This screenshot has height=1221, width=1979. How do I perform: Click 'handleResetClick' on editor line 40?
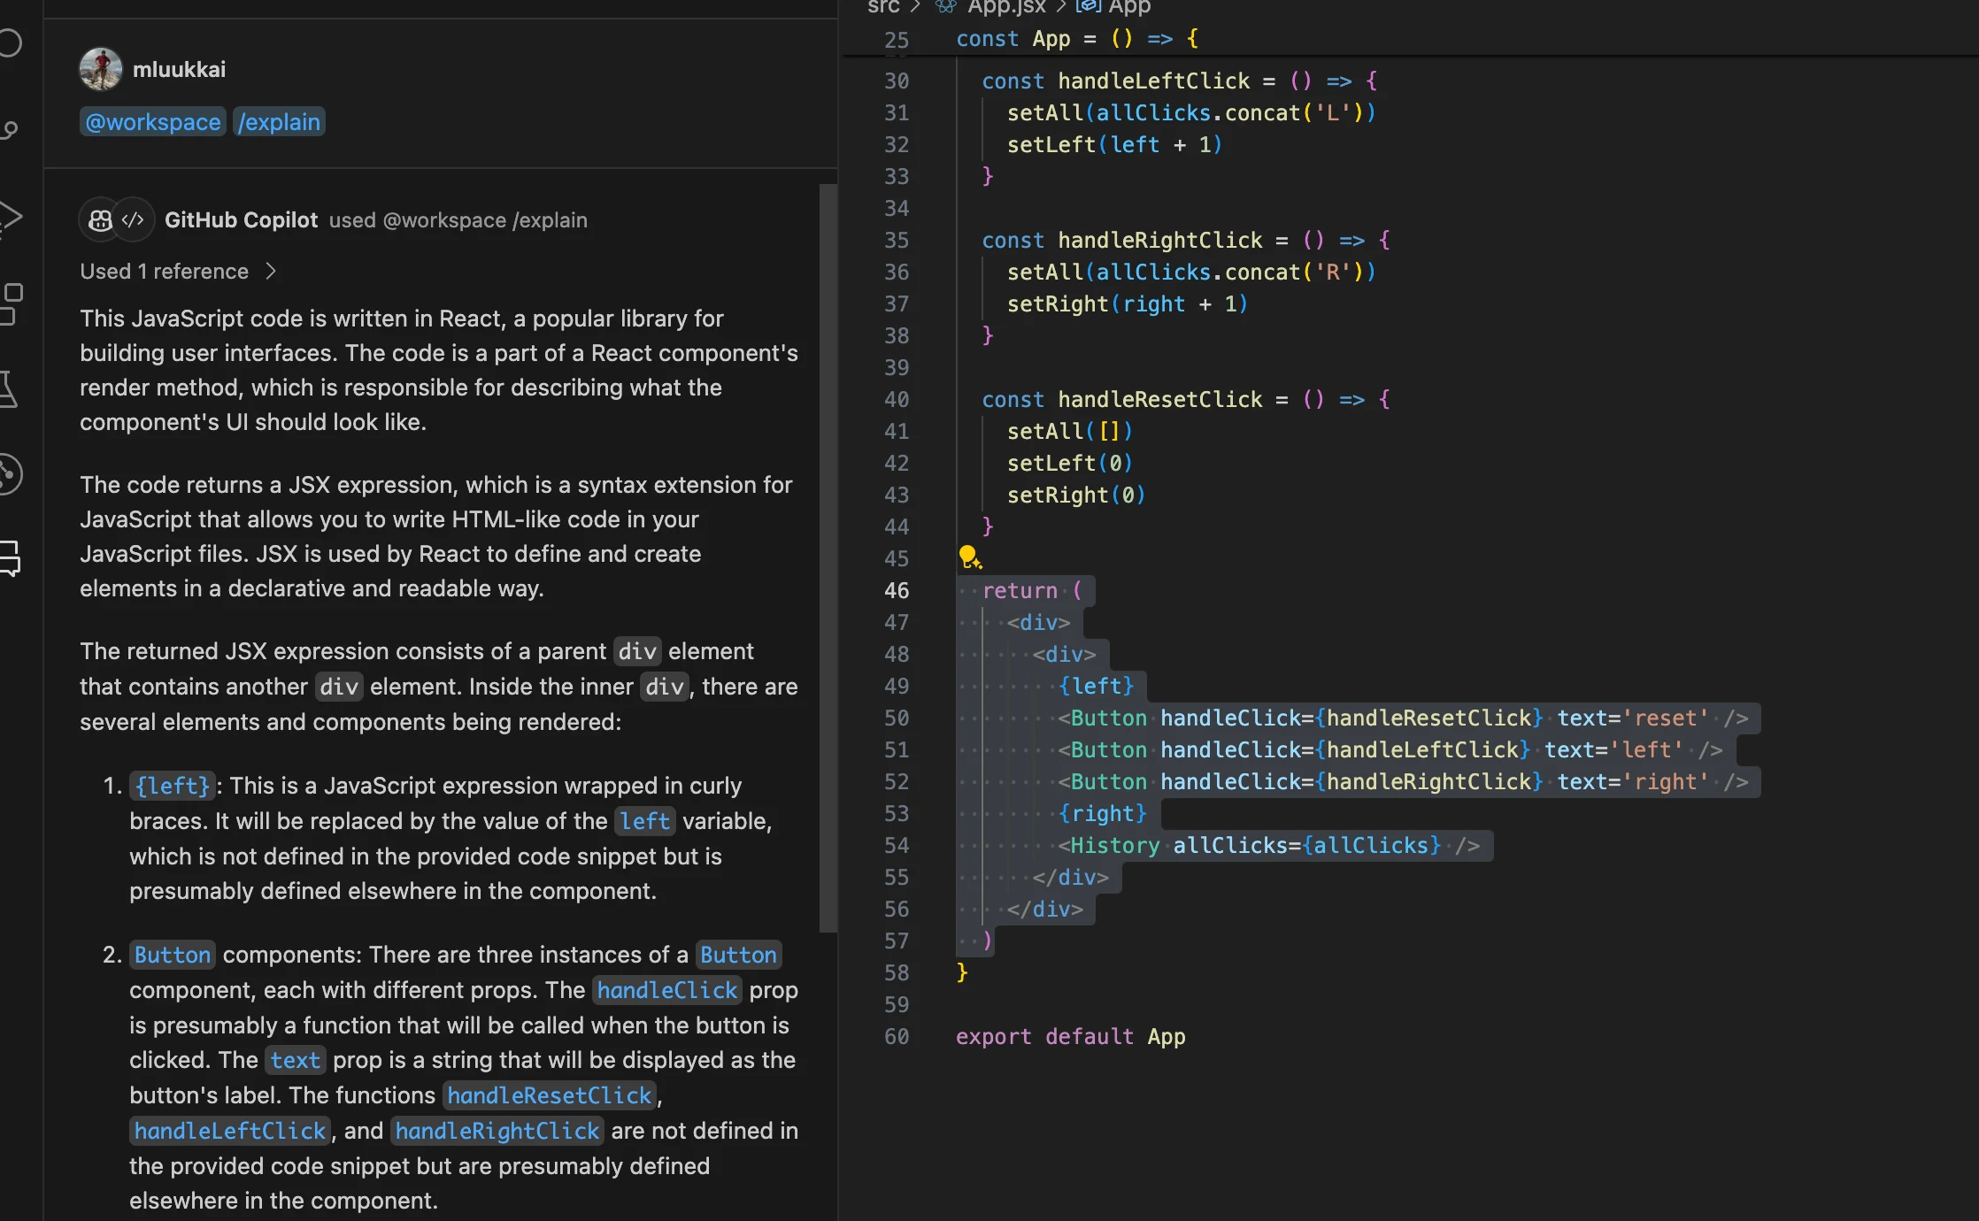1160,400
